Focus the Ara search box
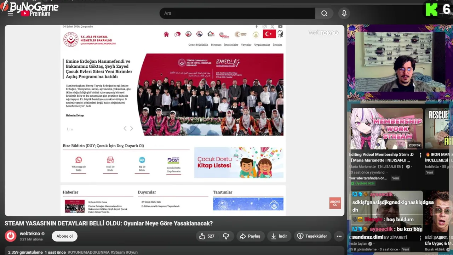The image size is (453, 255). click(x=237, y=13)
